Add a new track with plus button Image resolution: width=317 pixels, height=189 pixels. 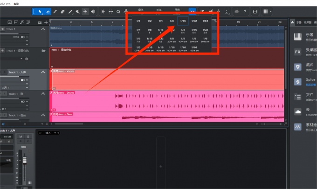point(46,22)
